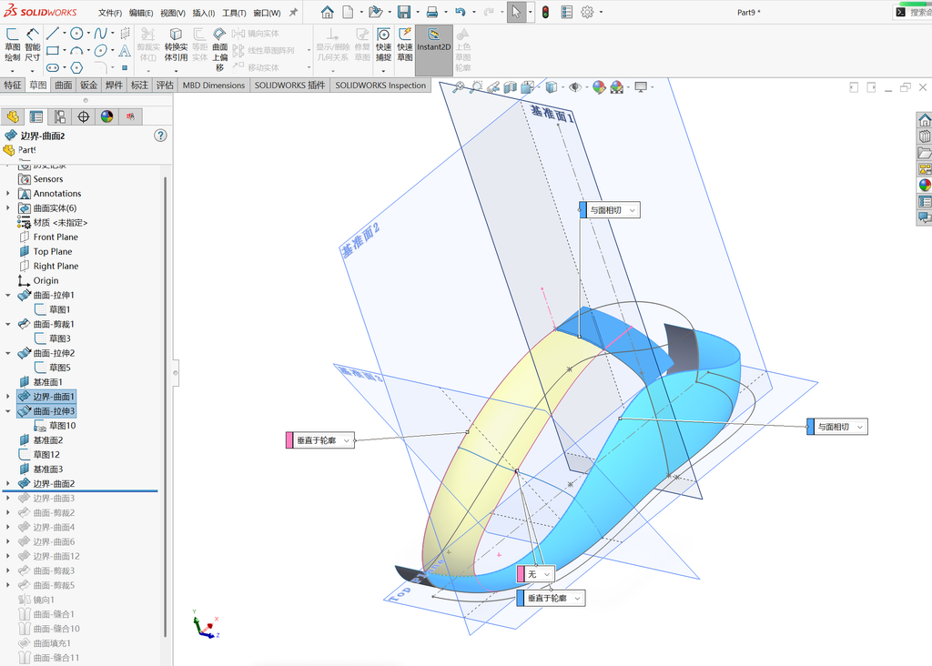Choose the Polygon sketch tool

click(x=76, y=67)
